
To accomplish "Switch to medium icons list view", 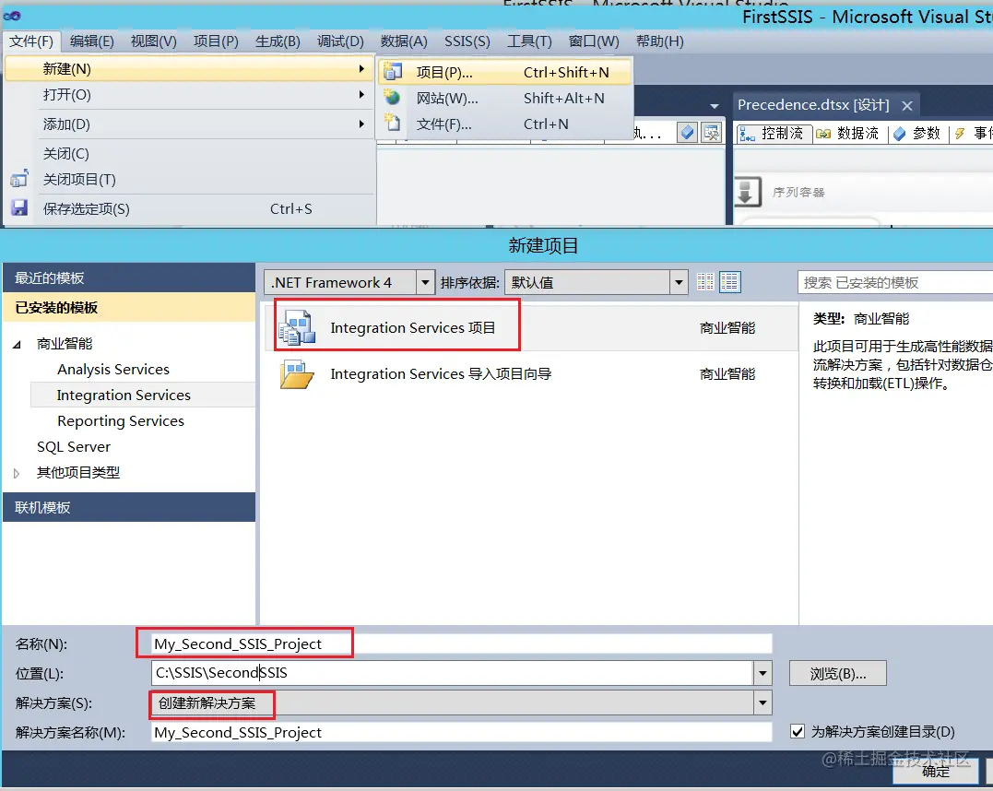I will 729,282.
